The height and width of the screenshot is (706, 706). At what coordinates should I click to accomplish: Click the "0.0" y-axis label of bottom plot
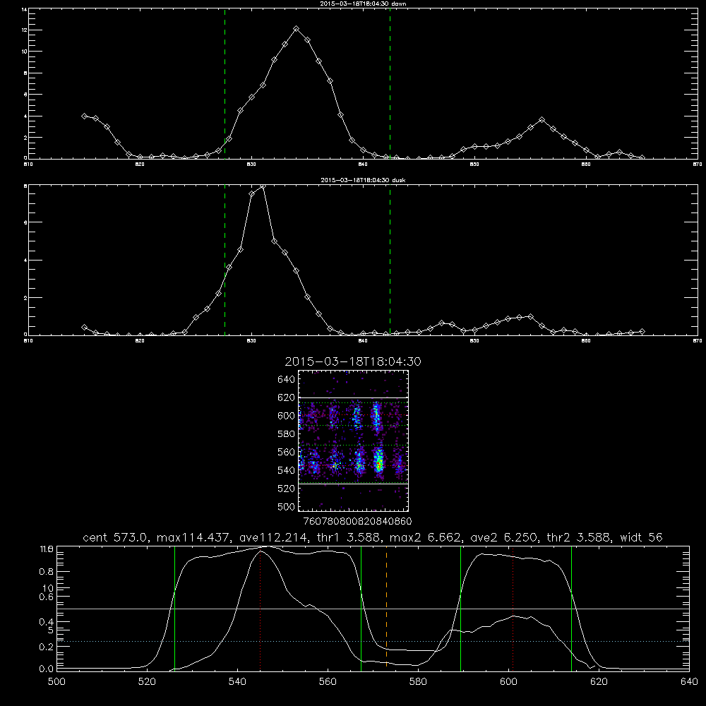(x=47, y=669)
